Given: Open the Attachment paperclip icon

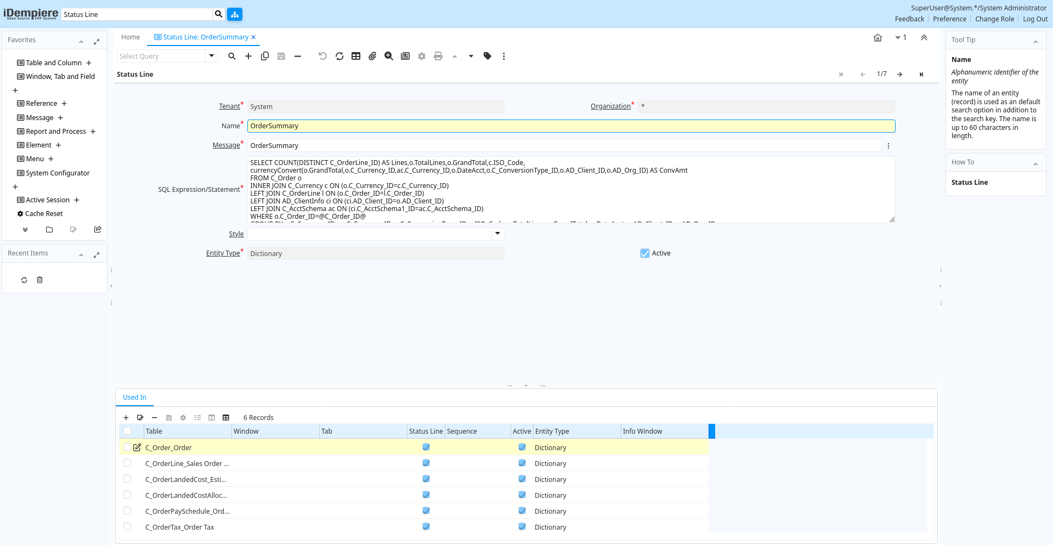Looking at the screenshot, I should tap(372, 56).
